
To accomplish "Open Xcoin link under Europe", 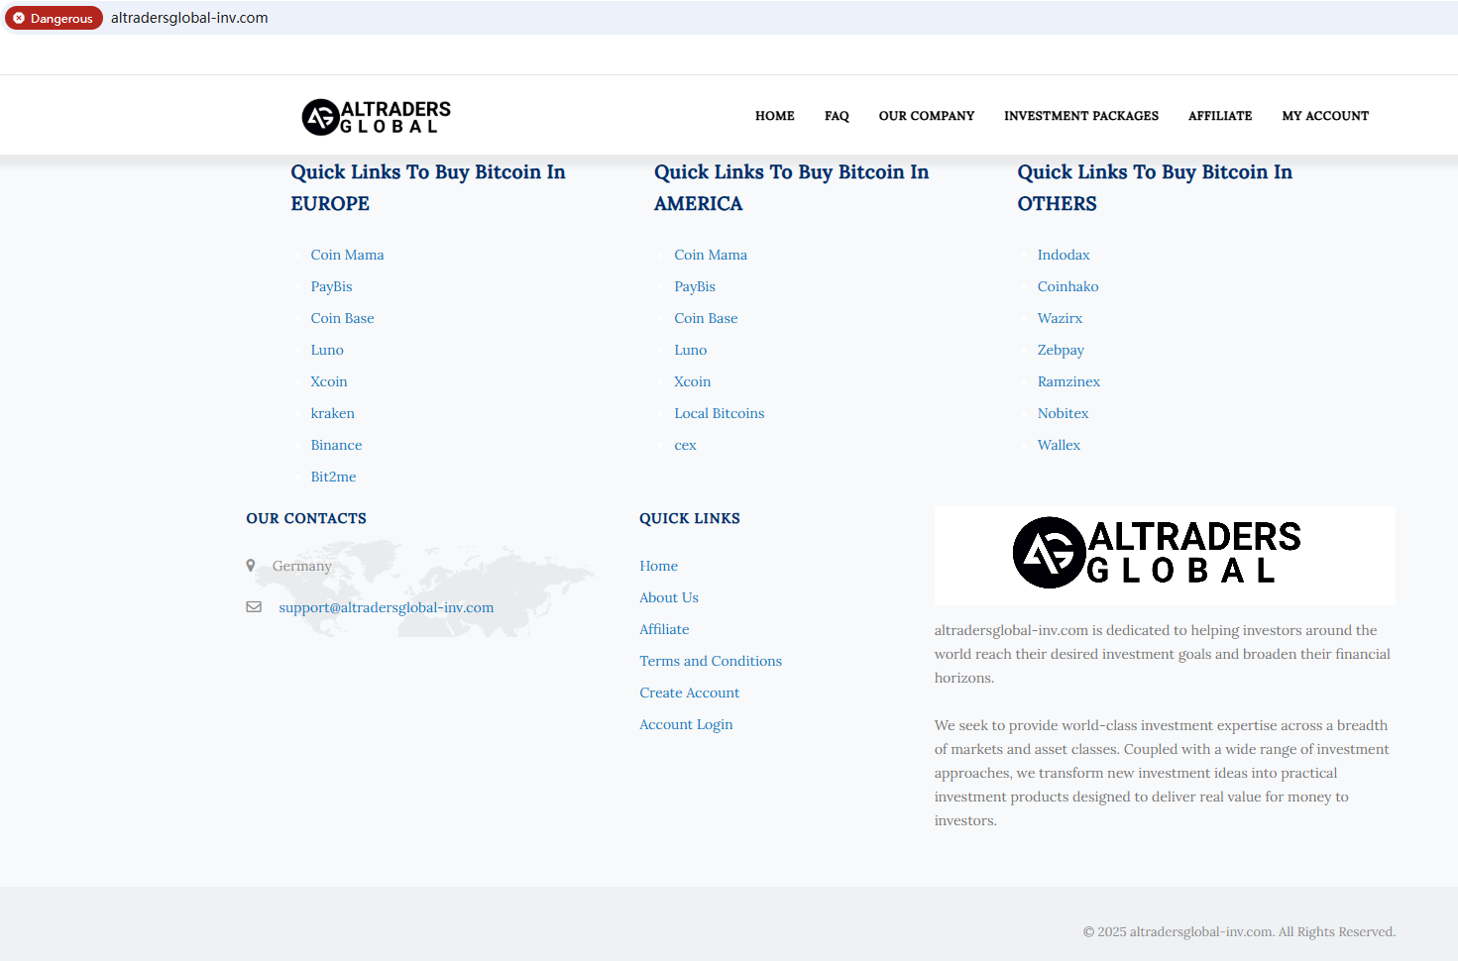I will click(329, 381).
